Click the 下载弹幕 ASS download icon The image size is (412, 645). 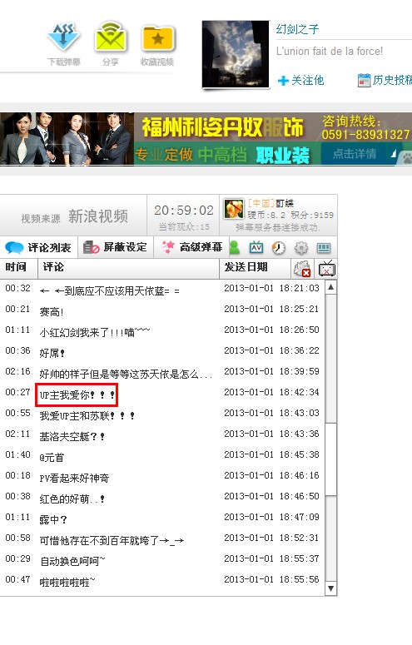[63, 37]
